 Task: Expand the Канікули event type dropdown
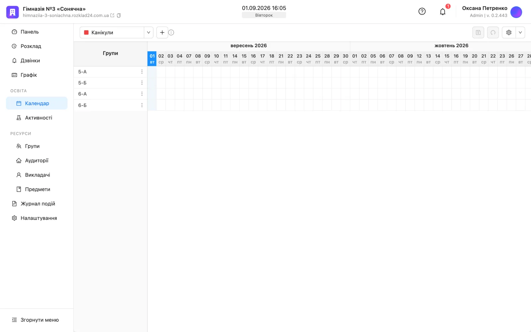[148, 33]
